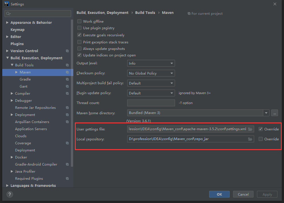Click the Help question mark icon
284x203 pixels.
(x=9, y=194)
